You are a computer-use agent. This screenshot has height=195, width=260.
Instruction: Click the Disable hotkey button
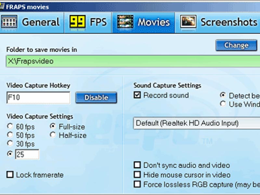(96, 97)
